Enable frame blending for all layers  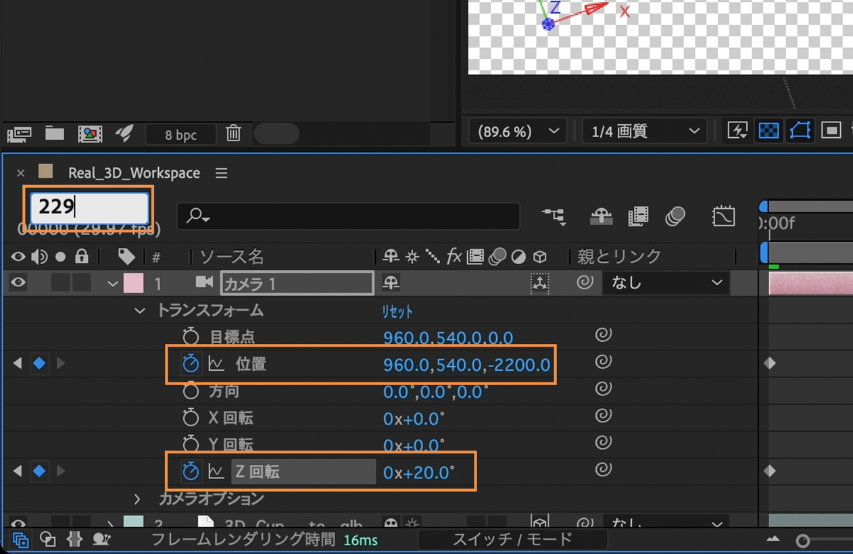[x=638, y=216]
